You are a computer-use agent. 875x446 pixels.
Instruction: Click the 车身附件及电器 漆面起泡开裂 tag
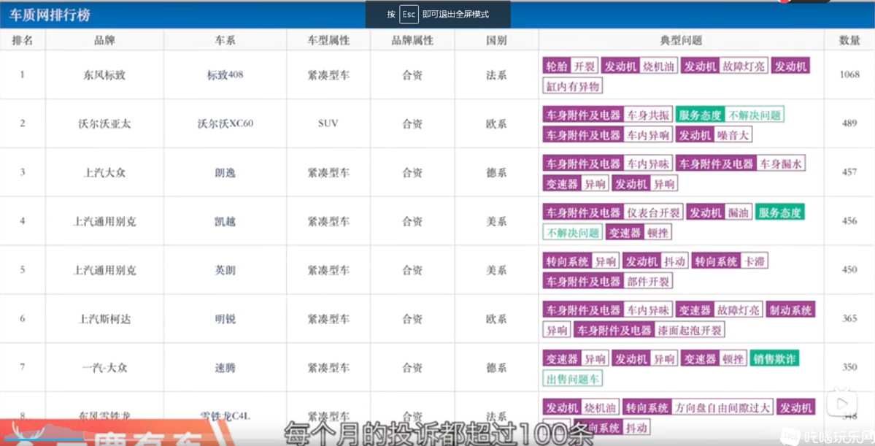pos(649,329)
